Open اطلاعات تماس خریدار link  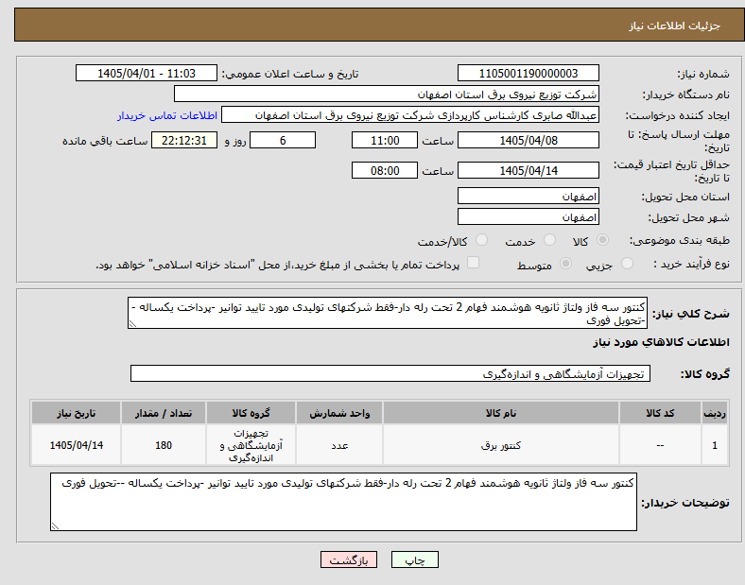click(167, 115)
